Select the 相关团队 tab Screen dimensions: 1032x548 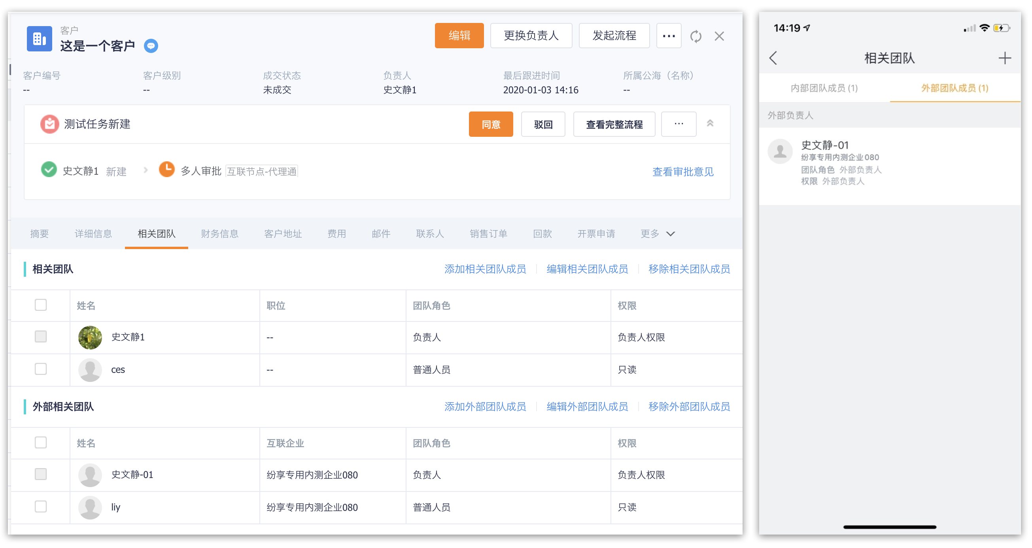(156, 234)
